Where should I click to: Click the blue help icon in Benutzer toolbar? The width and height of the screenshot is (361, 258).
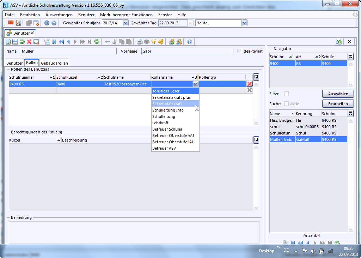pos(189,42)
